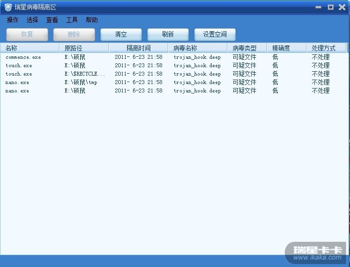This screenshot has height=267, width=350.
Task: Click the 恢复 button
Action: tap(27, 35)
